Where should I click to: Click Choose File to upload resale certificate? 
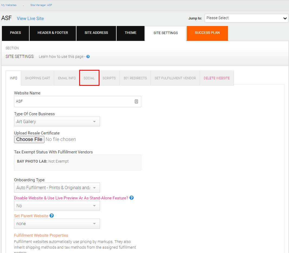pos(29,139)
